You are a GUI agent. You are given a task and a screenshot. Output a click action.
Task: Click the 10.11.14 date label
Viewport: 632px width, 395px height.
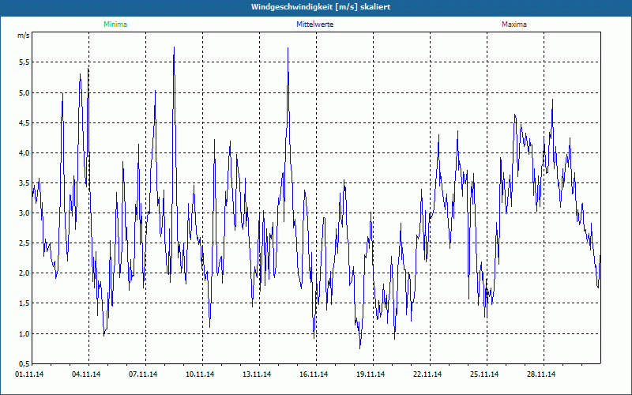coord(200,374)
